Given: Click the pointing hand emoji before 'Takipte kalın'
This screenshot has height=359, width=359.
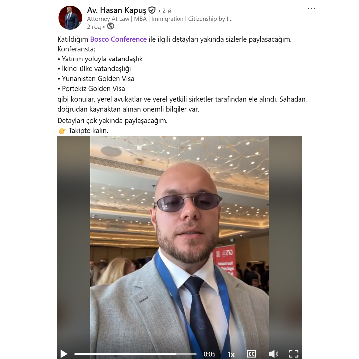Looking at the screenshot, I should tap(62, 131).
